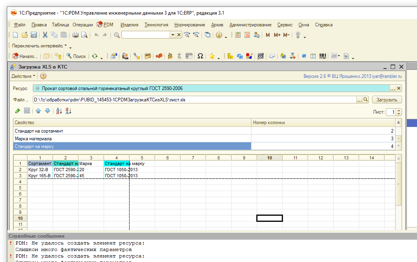417x262 pixels.
Task: Click the magnifier find icon beside search box
Action: pos(117,35)
